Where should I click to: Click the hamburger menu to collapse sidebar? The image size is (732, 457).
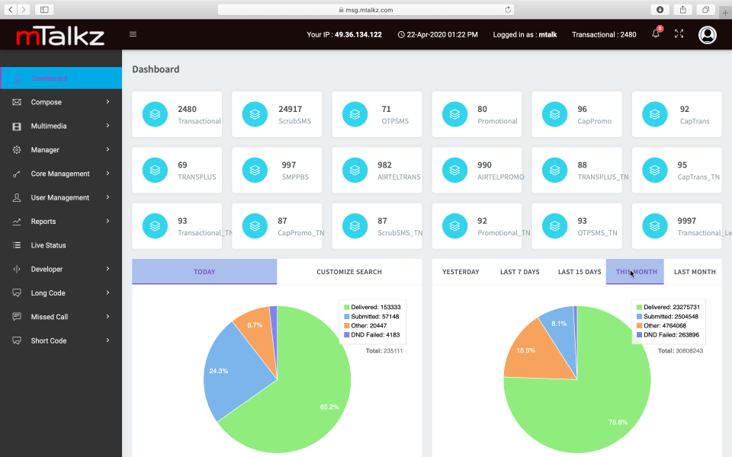pyautogui.click(x=133, y=34)
